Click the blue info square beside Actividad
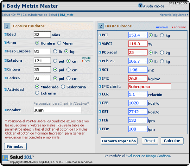This screenshot has width=190, height=166. pos(5,89)
